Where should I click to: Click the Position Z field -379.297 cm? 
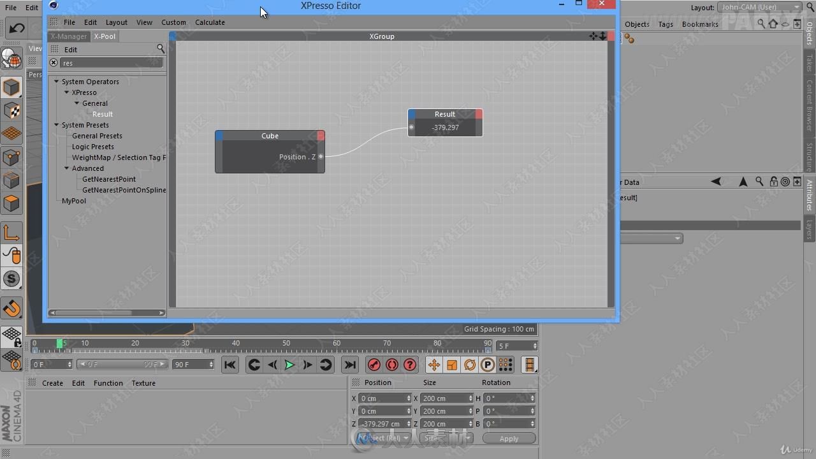[385, 424]
